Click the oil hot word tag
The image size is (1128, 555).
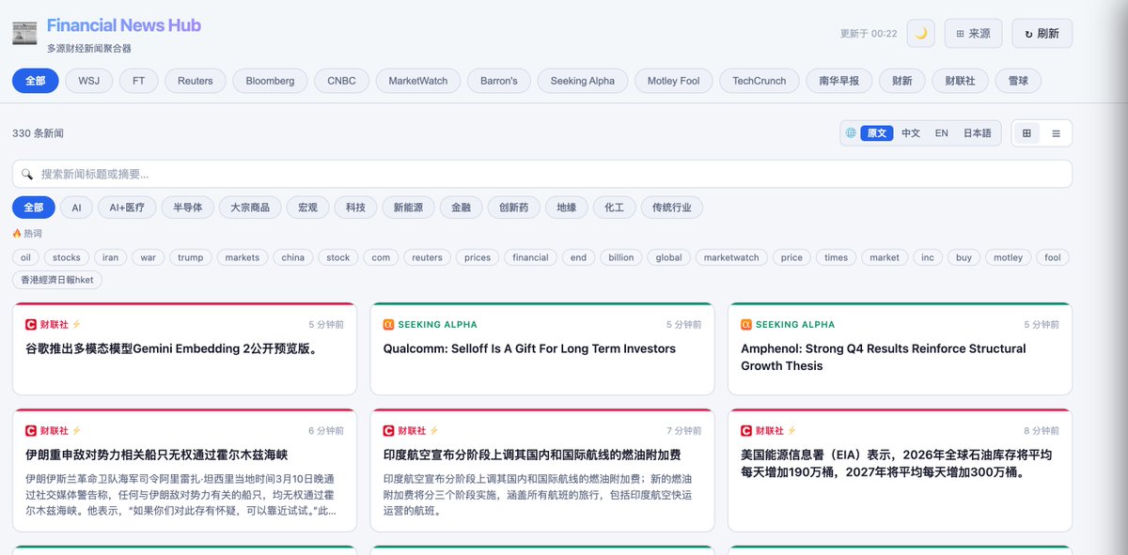coord(26,257)
